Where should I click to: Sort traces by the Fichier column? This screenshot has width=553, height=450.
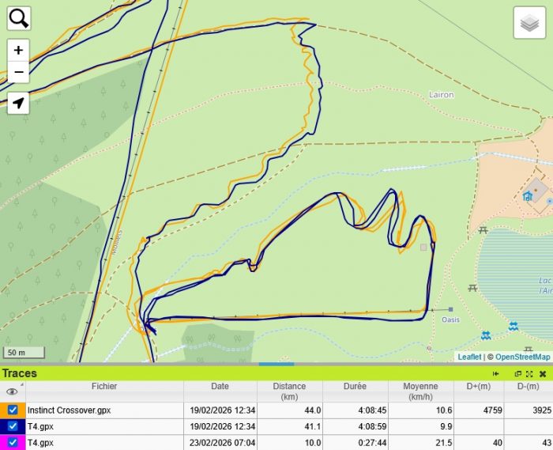point(103,387)
